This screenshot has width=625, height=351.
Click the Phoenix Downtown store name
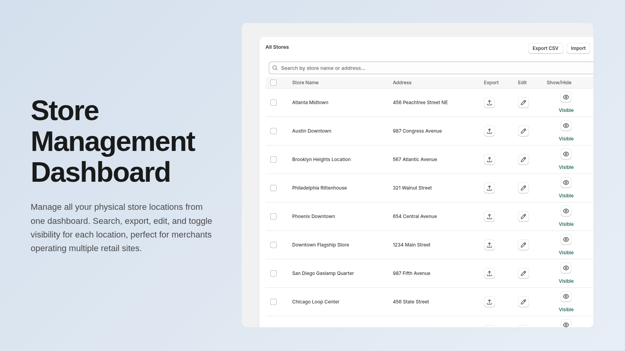[314, 216]
